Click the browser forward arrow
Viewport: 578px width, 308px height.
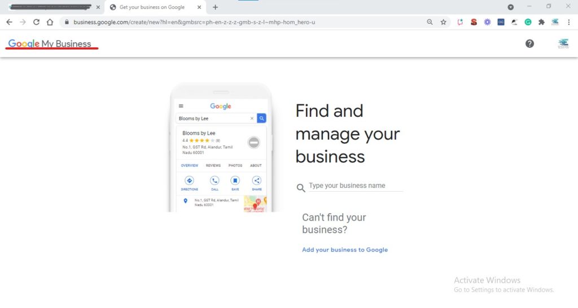tap(23, 22)
